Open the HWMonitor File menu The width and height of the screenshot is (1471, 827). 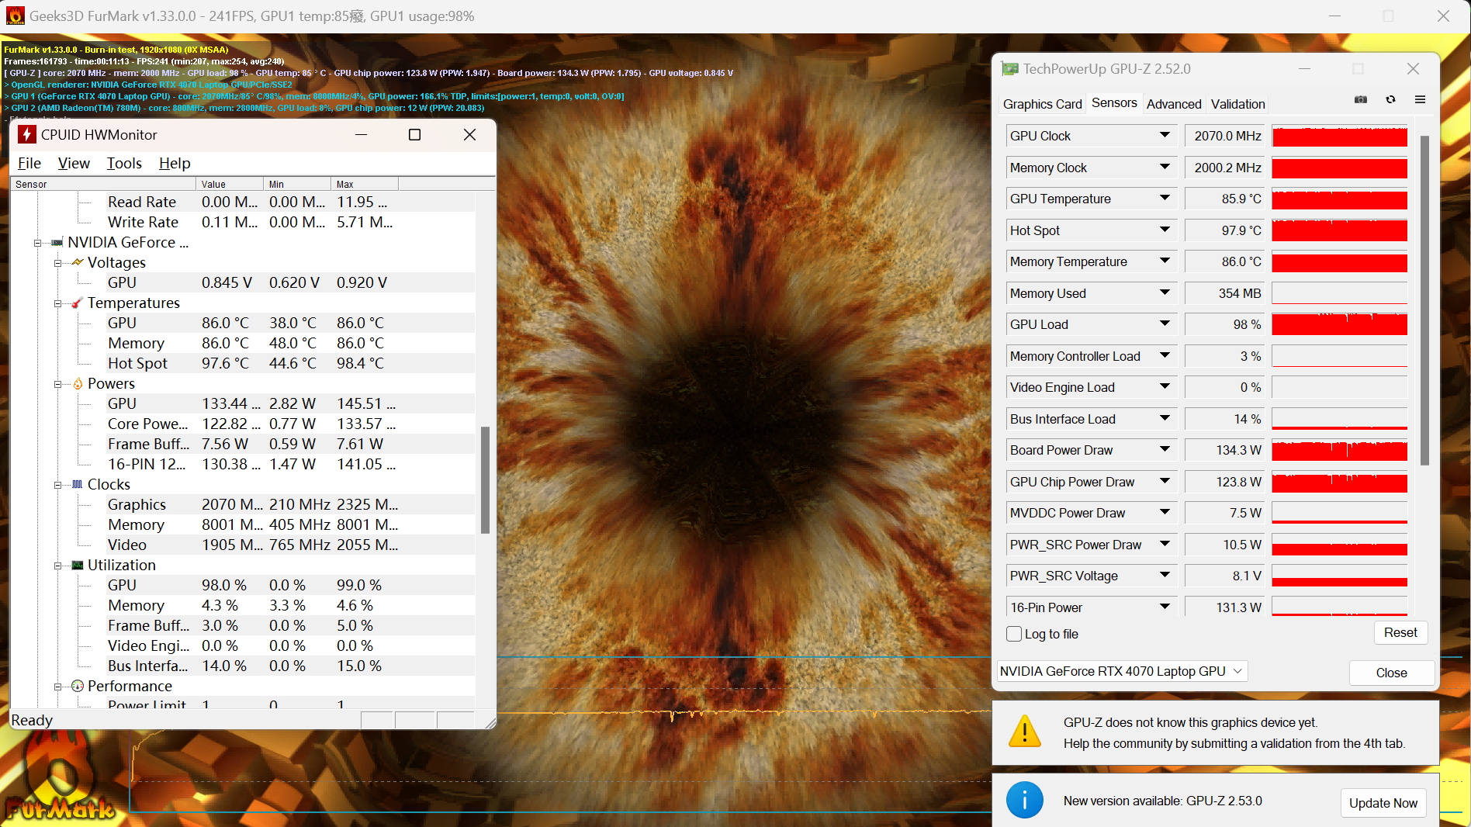[29, 163]
